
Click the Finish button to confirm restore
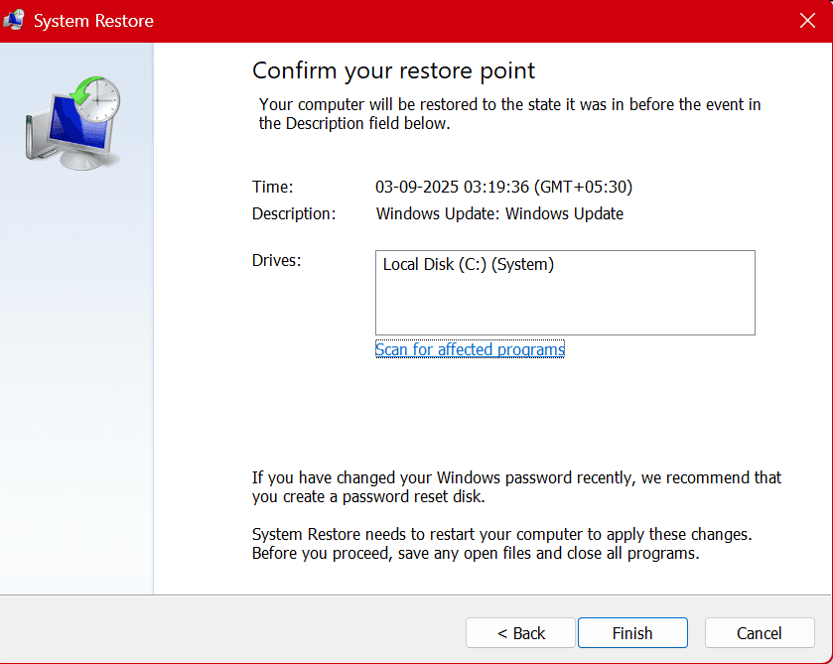point(632,632)
